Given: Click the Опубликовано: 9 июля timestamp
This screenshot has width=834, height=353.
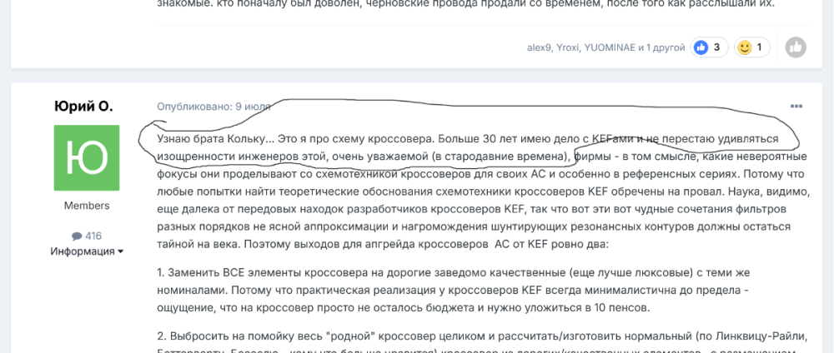Looking at the screenshot, I should (x=203, y=107).
